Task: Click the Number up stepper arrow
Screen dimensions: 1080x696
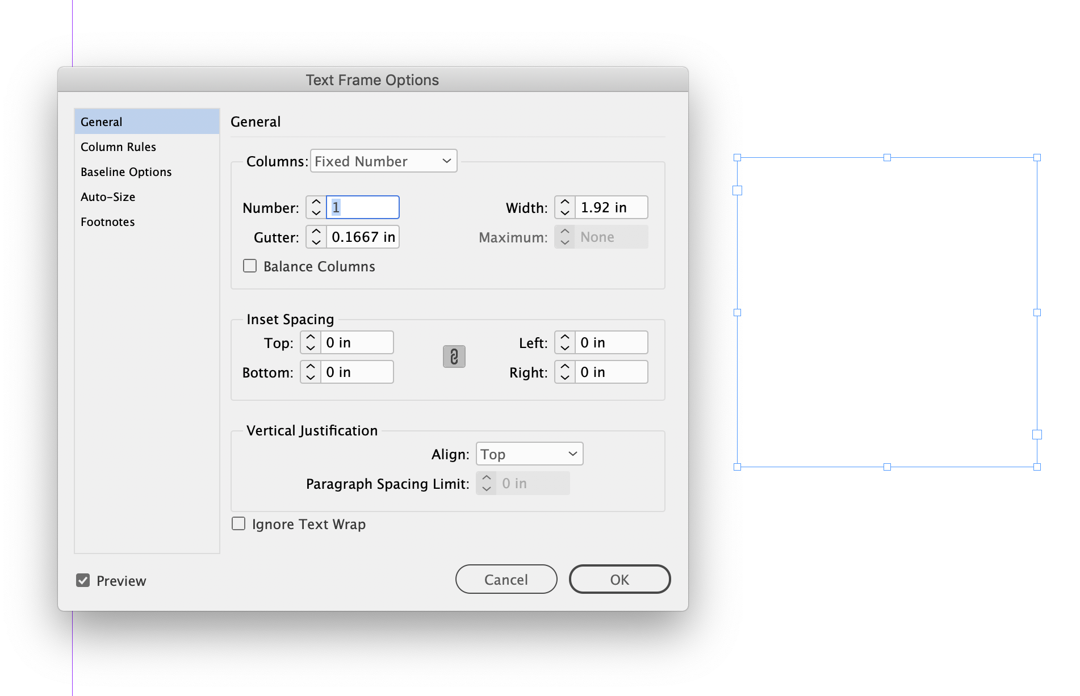Action: pos(316,202)
